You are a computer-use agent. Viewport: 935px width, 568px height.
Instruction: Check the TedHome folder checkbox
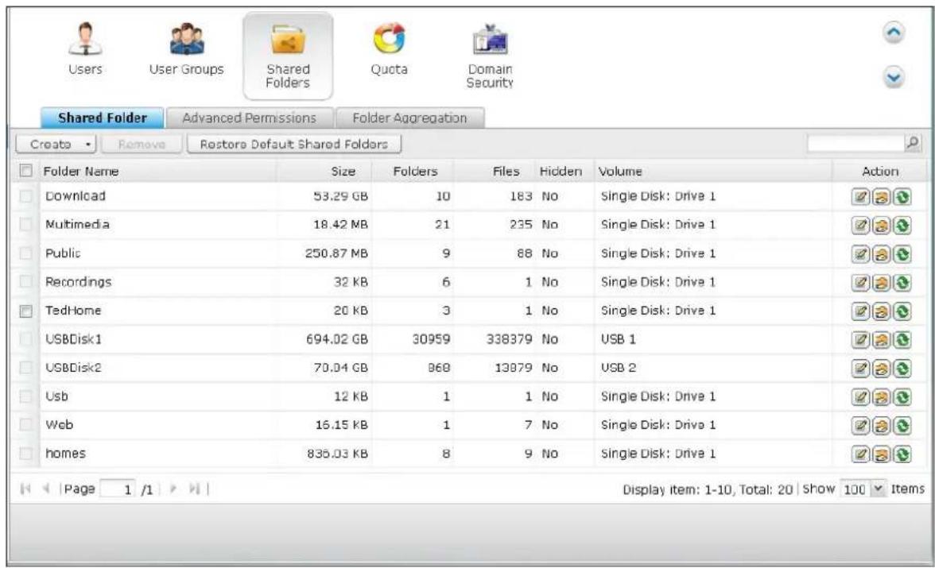25,311
